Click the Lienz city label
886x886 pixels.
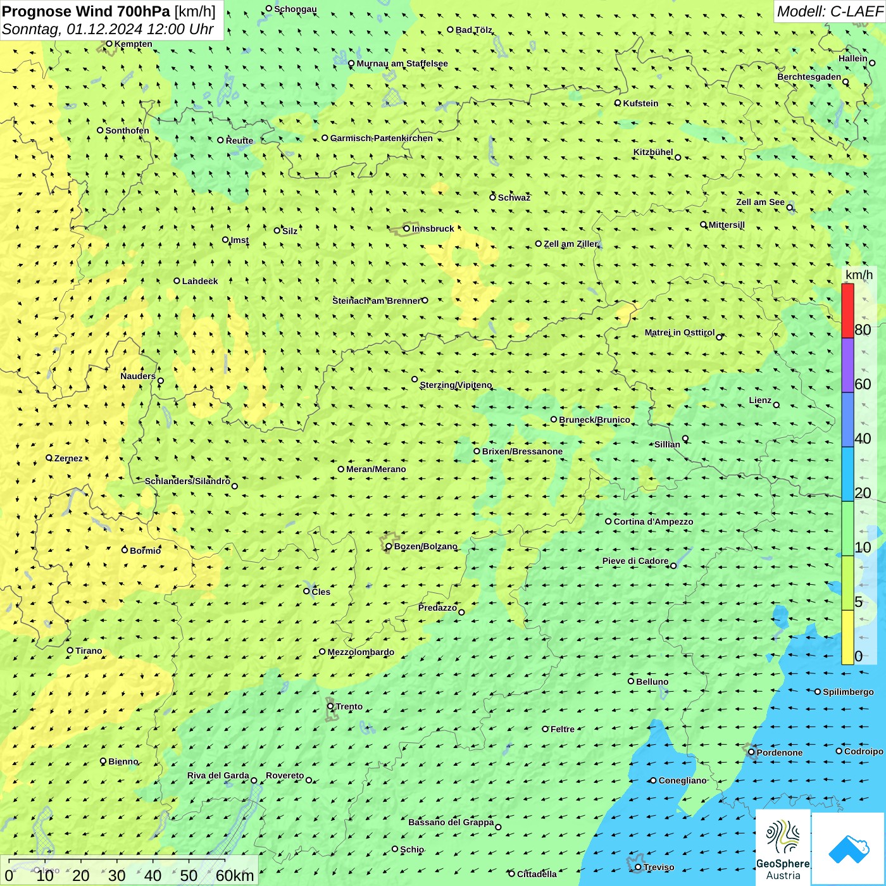[760, 400]
